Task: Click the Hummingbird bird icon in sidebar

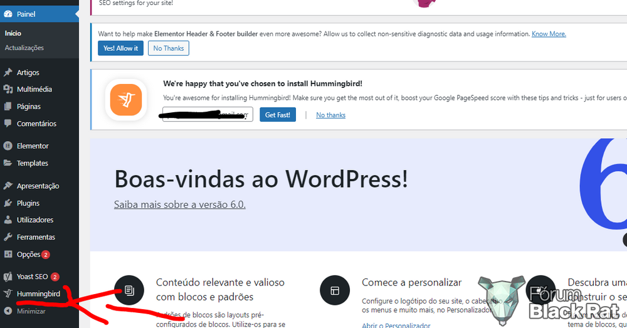Action: pos(8,294)
